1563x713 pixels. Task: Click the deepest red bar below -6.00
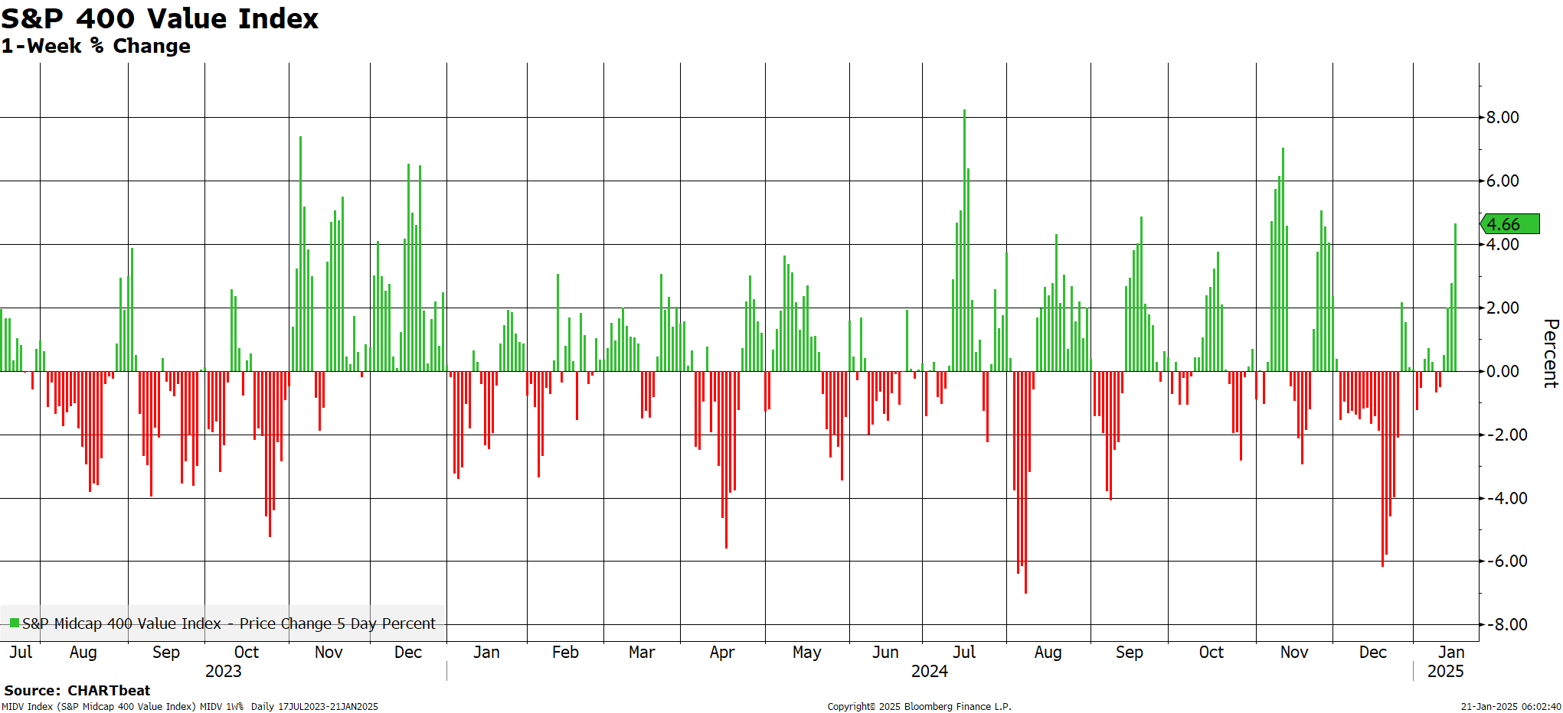click(1025, 482)
